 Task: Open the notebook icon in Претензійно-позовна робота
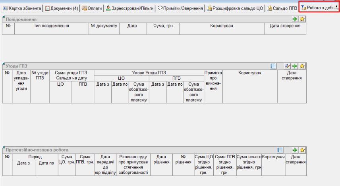coord(280,150)
